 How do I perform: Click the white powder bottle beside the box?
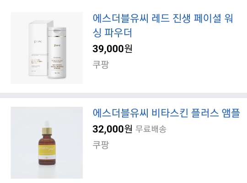pyautogui.click(x=57, y=52)
